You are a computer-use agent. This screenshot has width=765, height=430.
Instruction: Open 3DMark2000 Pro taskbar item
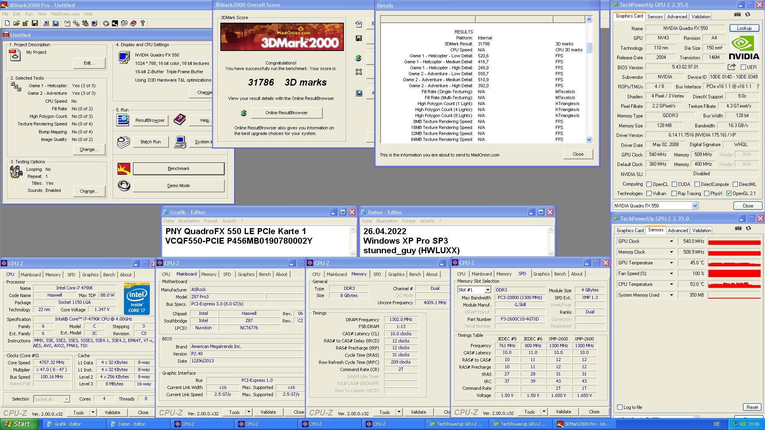pyautogui.click(x=585, y=424)
